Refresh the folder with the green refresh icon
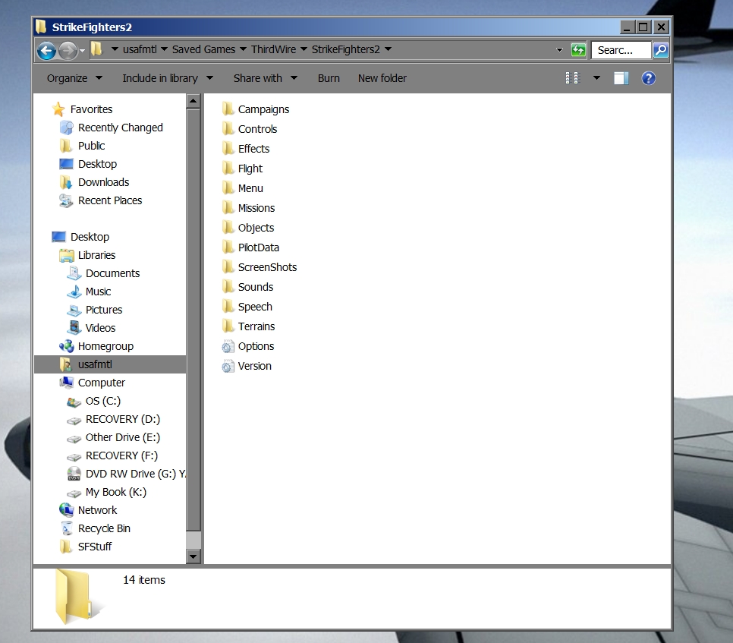The image size is (733, 643). tap(578, 50)
